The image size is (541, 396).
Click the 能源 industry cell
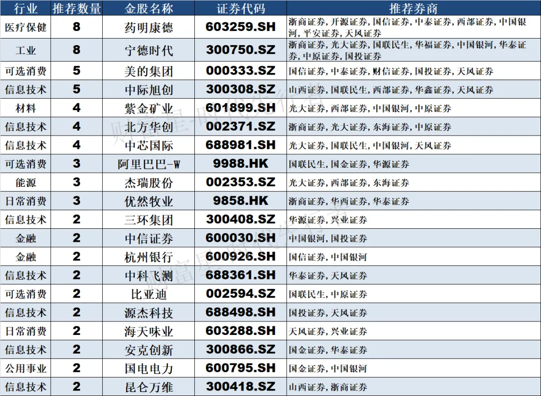pyautogui.click(x=26, y=183)
